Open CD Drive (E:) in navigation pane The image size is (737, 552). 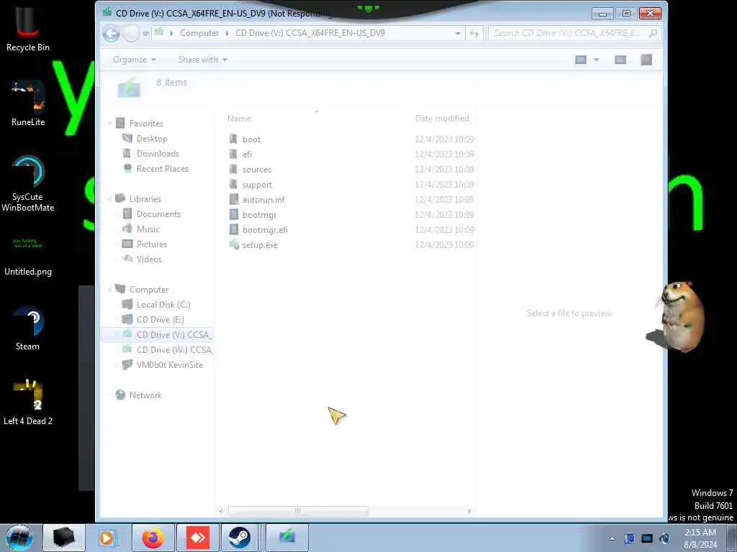[x=160, y=320]
